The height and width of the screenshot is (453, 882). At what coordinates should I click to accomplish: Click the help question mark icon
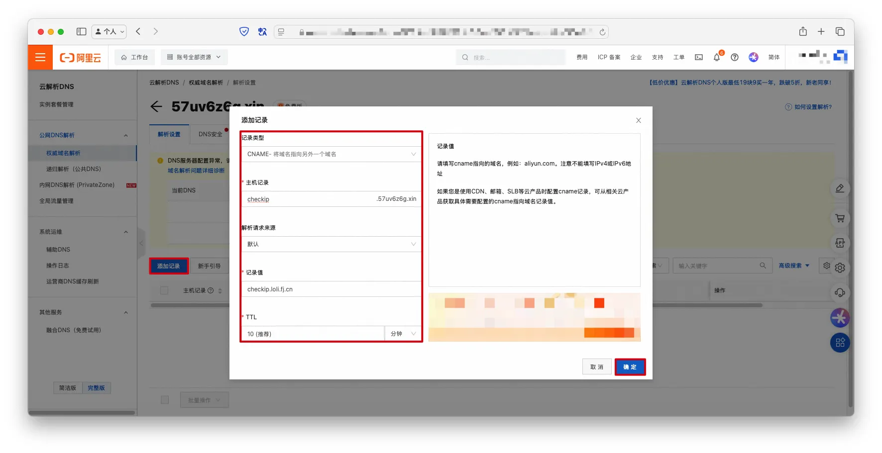point(734,57)
